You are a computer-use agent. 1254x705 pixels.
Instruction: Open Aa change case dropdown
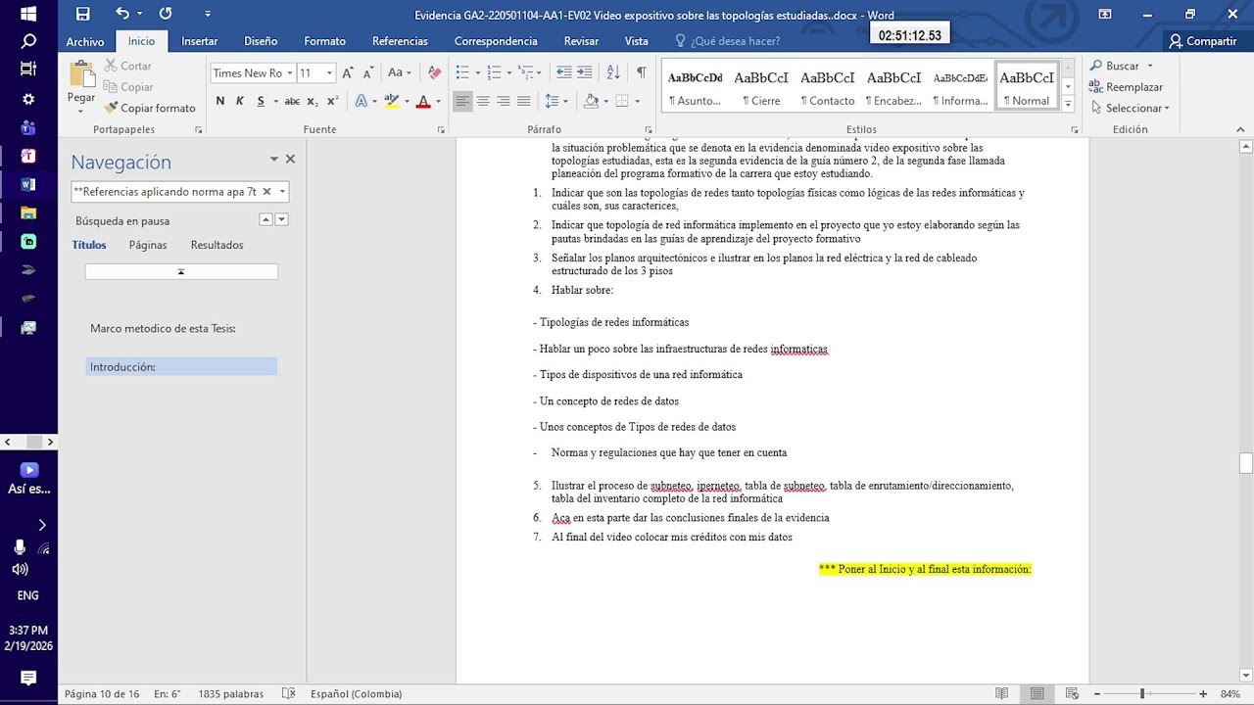400,72
